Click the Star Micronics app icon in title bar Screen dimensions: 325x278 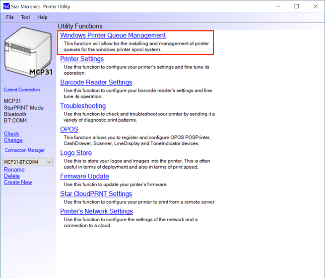(x=6, y=6)
